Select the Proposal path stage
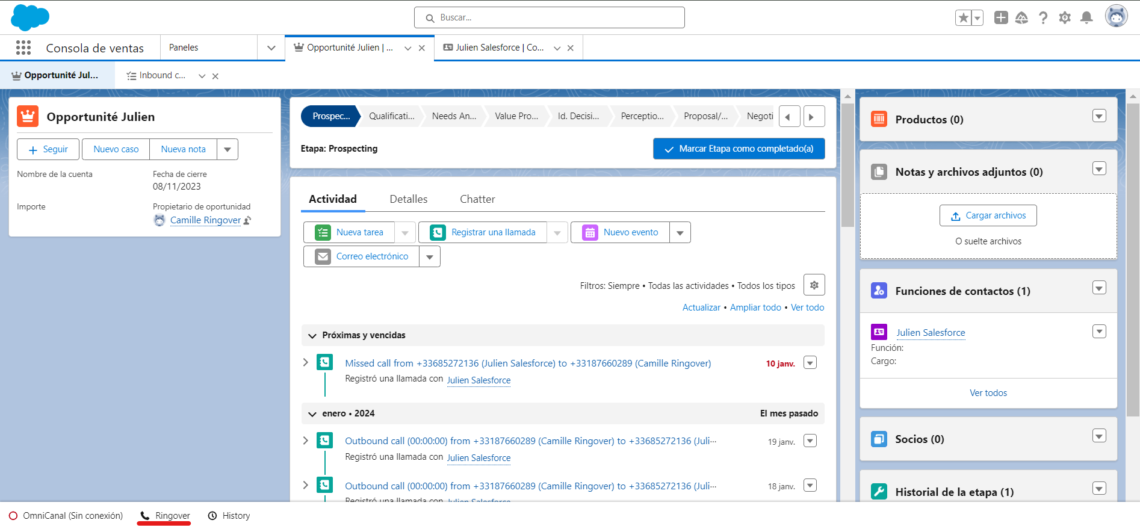The height and width of the screenshot is (526, 1140). pos(705,116)
